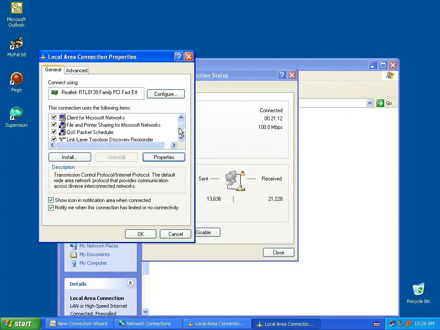The height and width of the screenshot is (330, 440).
Task: Switch to the Advanced tab
Action: (76, 70)
